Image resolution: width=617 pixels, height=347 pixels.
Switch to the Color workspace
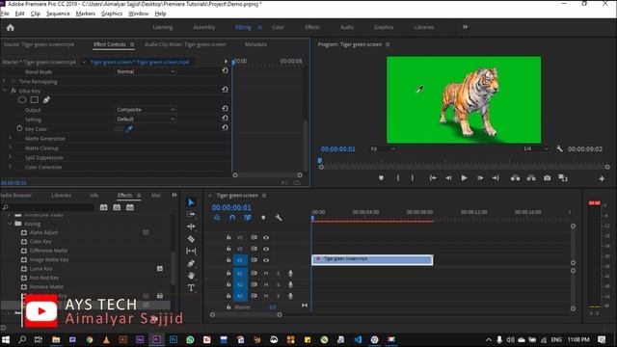click(x=278, y=27)
